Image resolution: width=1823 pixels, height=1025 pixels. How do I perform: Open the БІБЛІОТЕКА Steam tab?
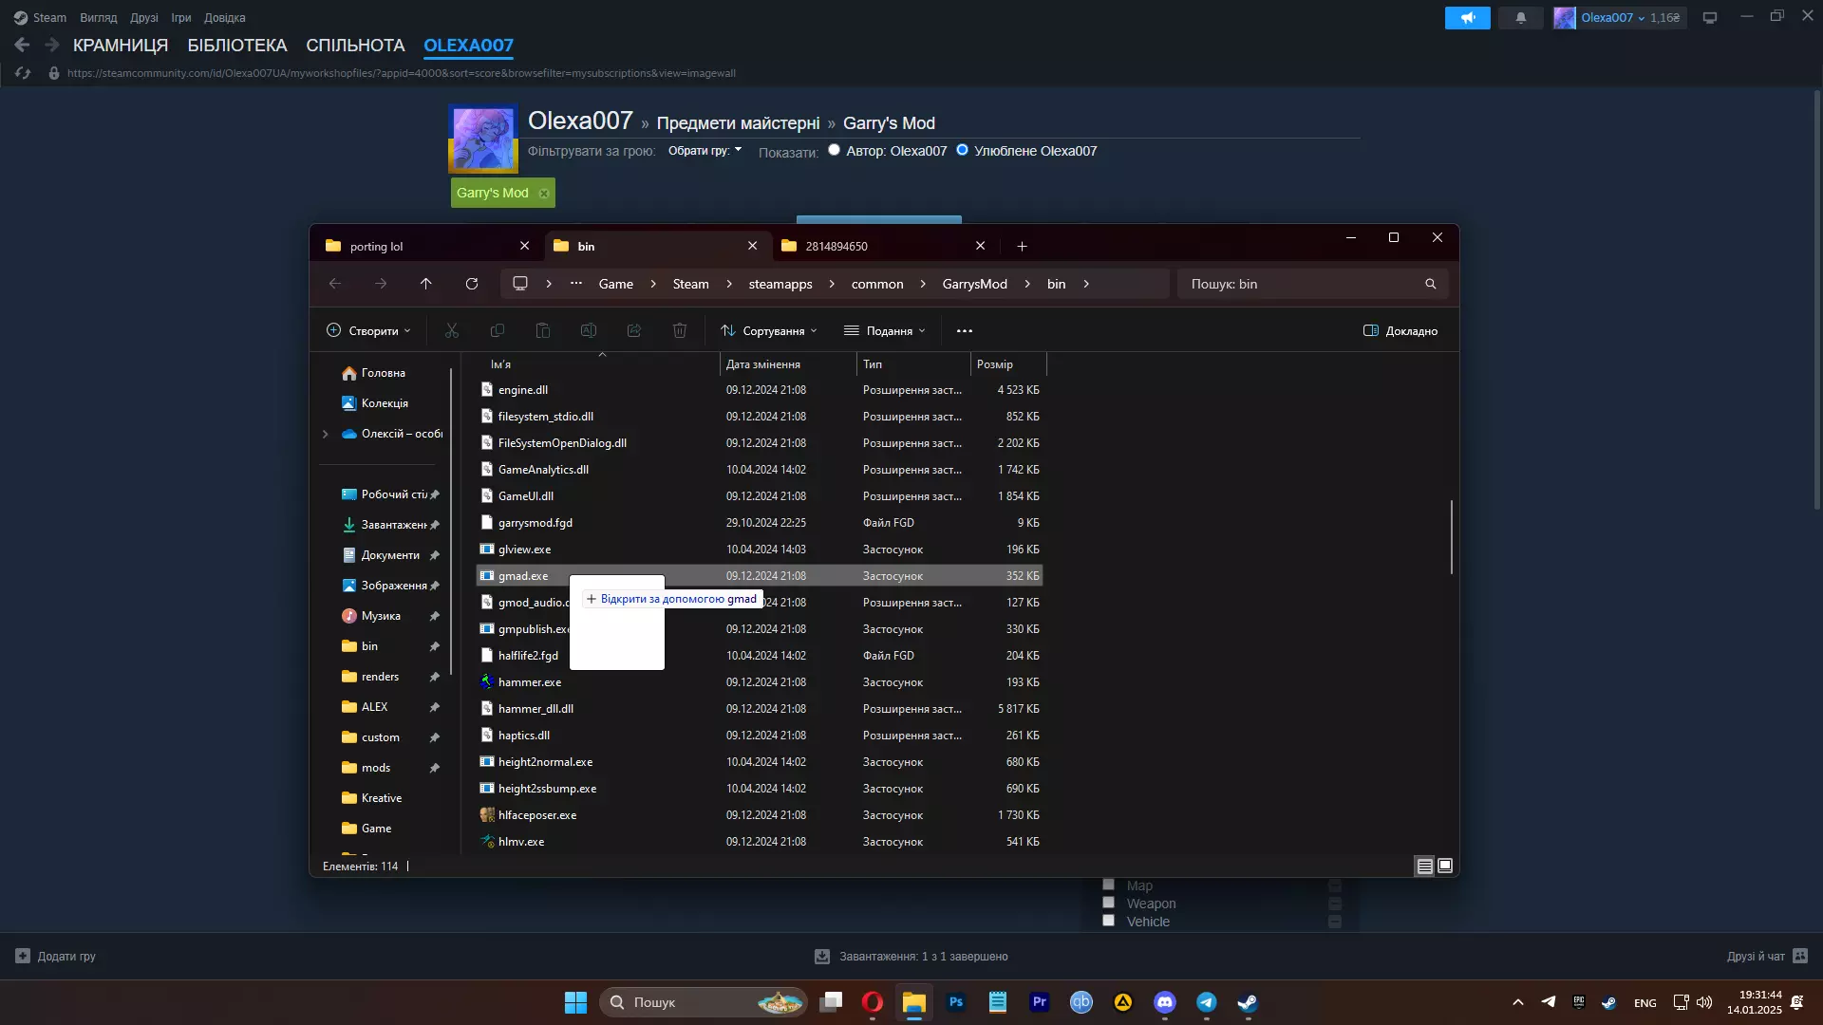click(236, 46)
